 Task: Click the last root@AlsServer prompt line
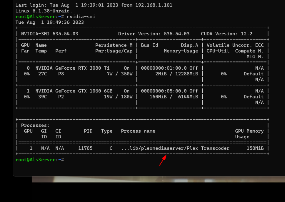tap(40, 159)
